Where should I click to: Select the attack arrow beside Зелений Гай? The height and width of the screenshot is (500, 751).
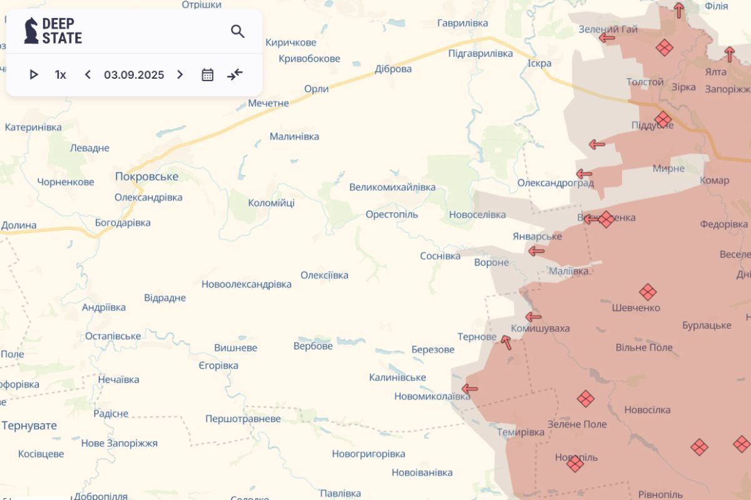point(606,37)
